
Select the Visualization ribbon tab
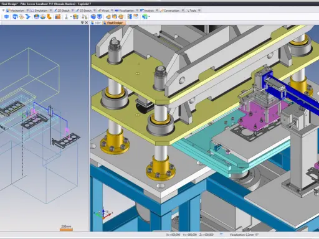point(125,11)
